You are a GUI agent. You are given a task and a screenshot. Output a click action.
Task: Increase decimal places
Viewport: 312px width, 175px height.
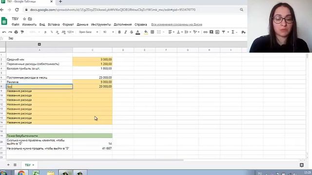[x=63, y=32]
